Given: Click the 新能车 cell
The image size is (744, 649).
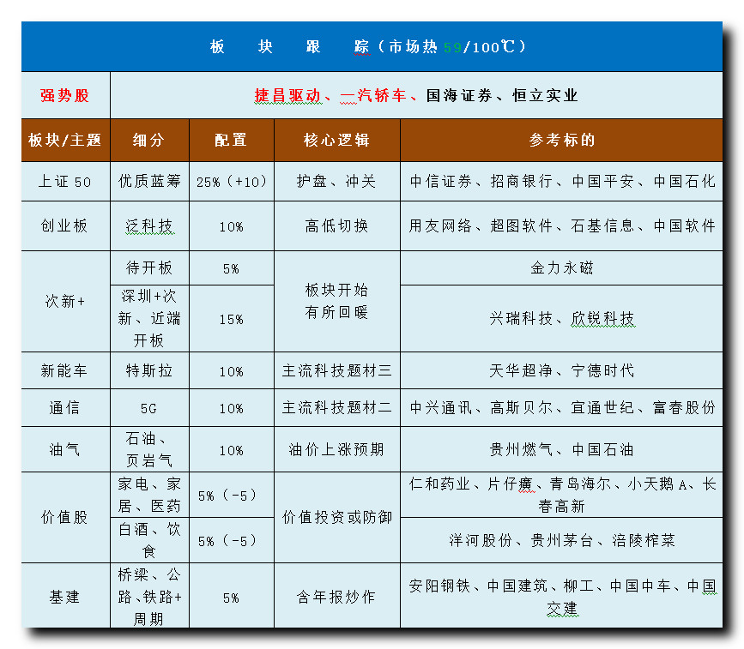Looking at the screenshot, I should (65, 370).
